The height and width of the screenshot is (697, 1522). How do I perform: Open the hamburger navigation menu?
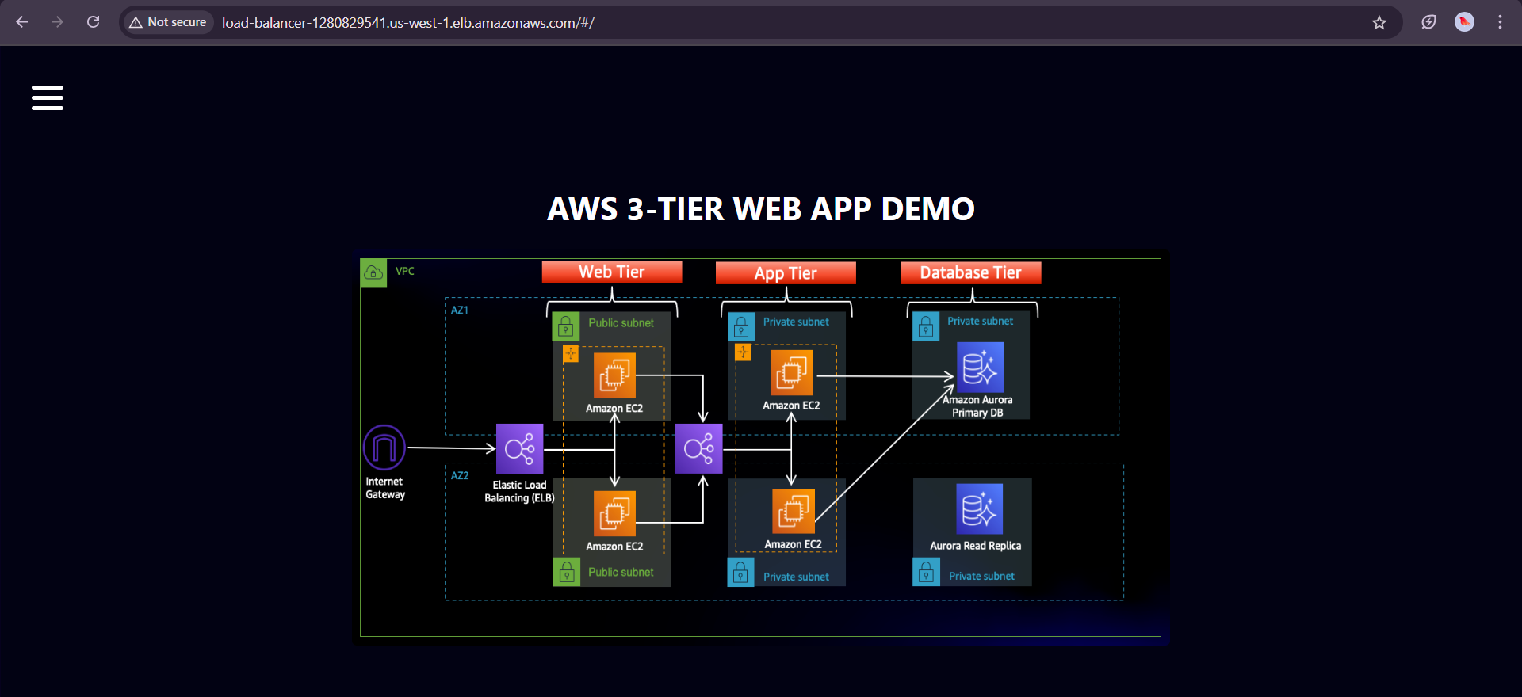tap(48, 97)
